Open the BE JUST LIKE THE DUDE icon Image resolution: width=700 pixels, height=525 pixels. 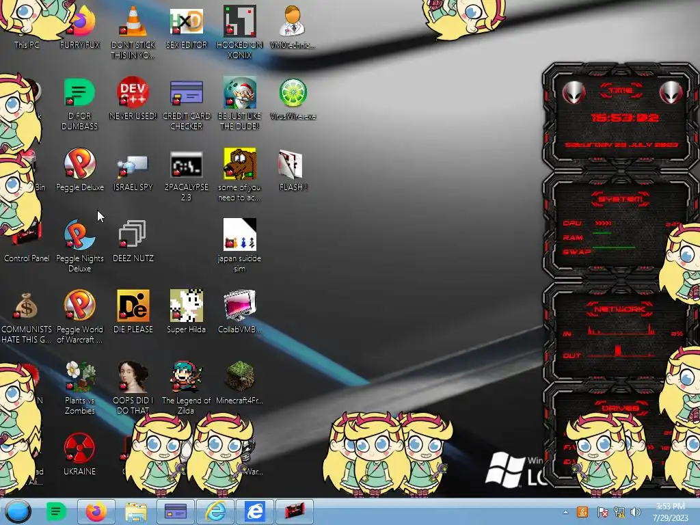point(240,104)
